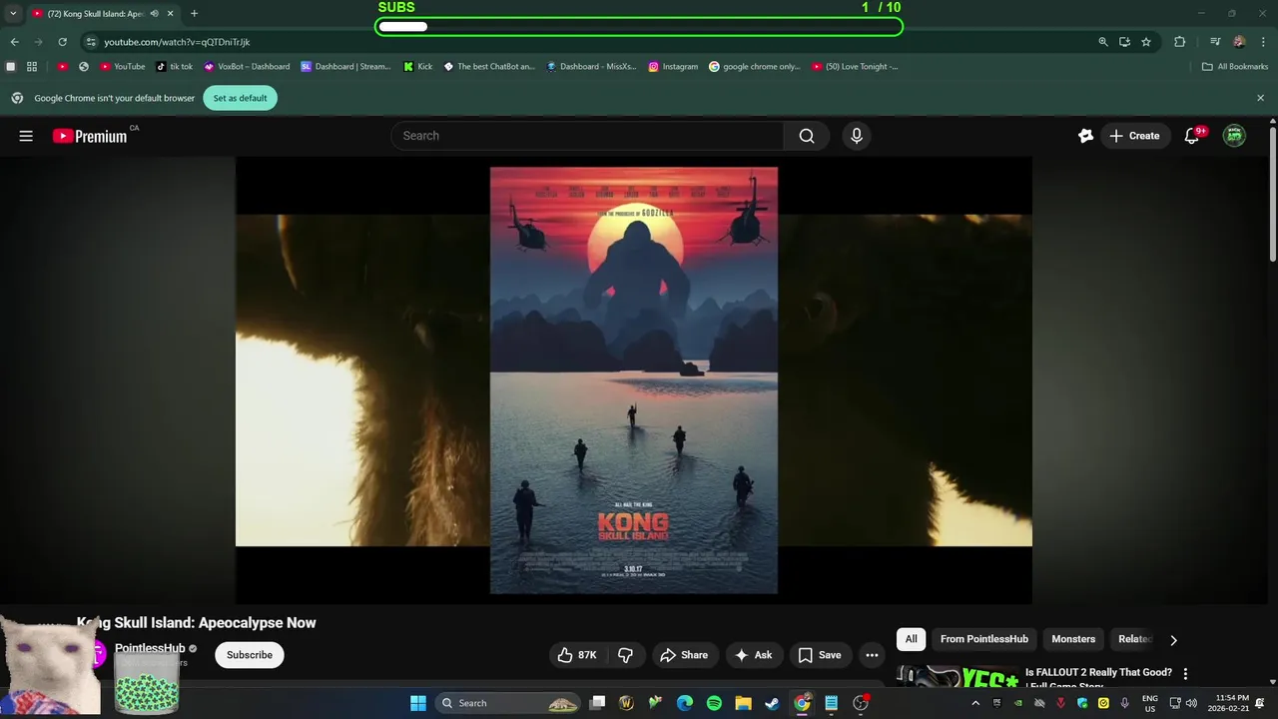Expand next filter chips with arrow
This screenshot has width=1278, height=719.
coord(1173,640)
